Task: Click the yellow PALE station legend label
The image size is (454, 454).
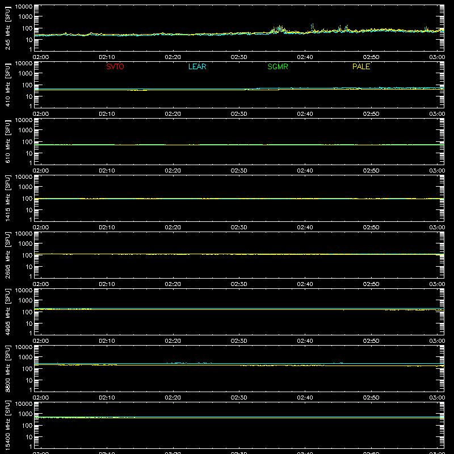Action: [x=361, y=66]
